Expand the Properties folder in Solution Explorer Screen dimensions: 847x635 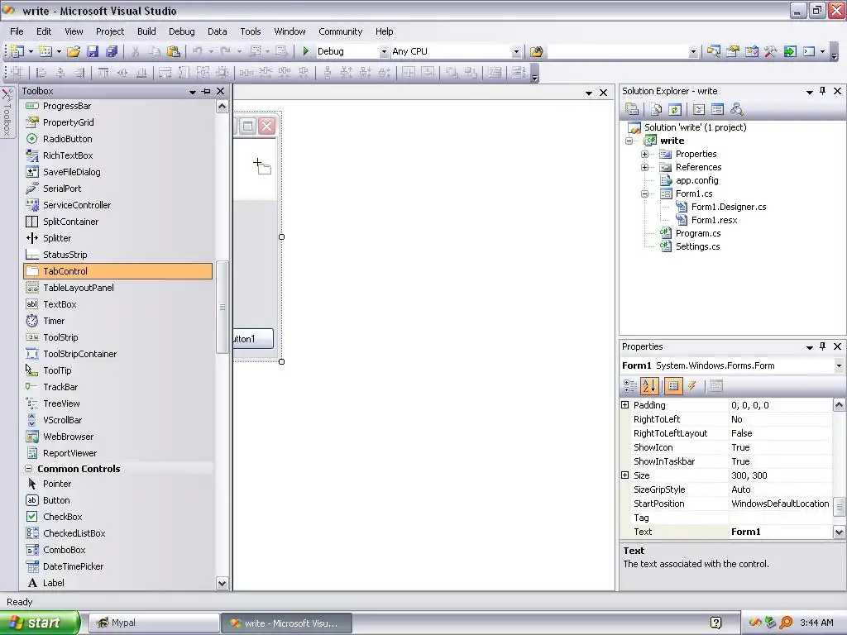[645, 155]
